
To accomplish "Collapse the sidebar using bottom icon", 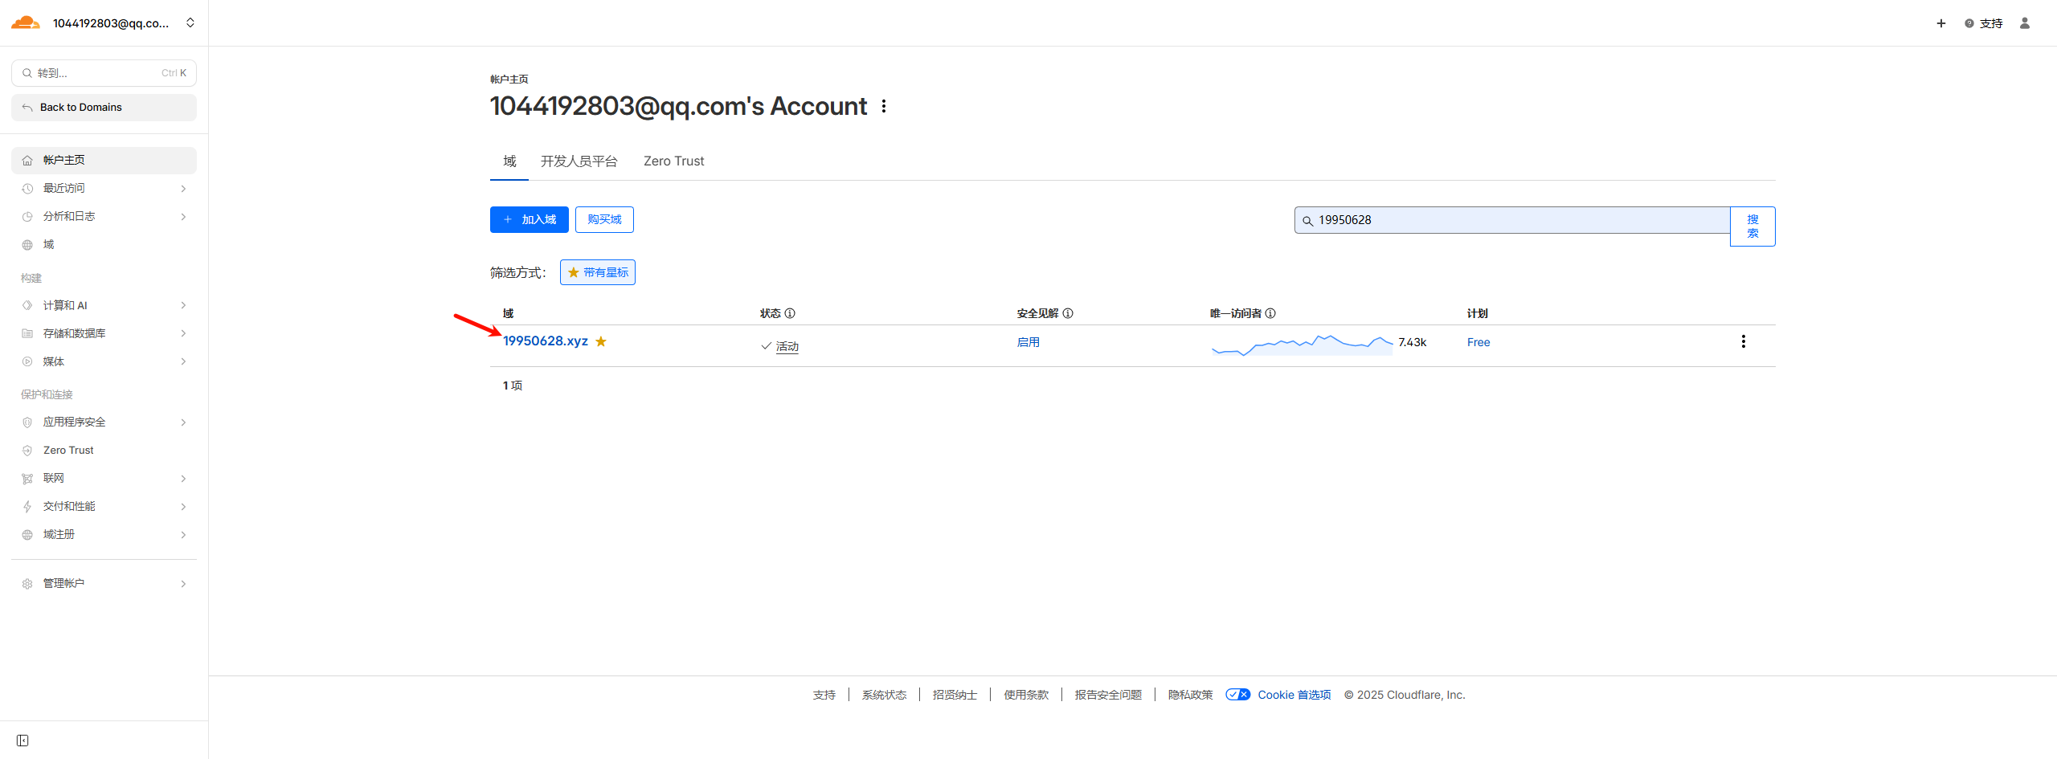I will (x=22, y=740).
